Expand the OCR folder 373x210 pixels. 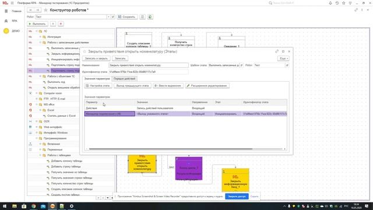tap(37, 121)
